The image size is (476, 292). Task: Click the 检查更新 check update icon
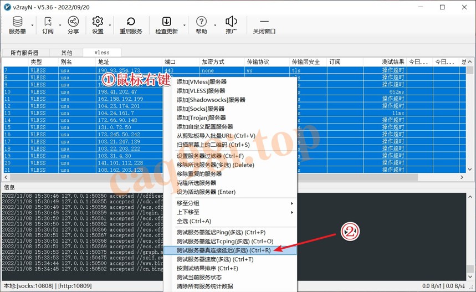166,24
